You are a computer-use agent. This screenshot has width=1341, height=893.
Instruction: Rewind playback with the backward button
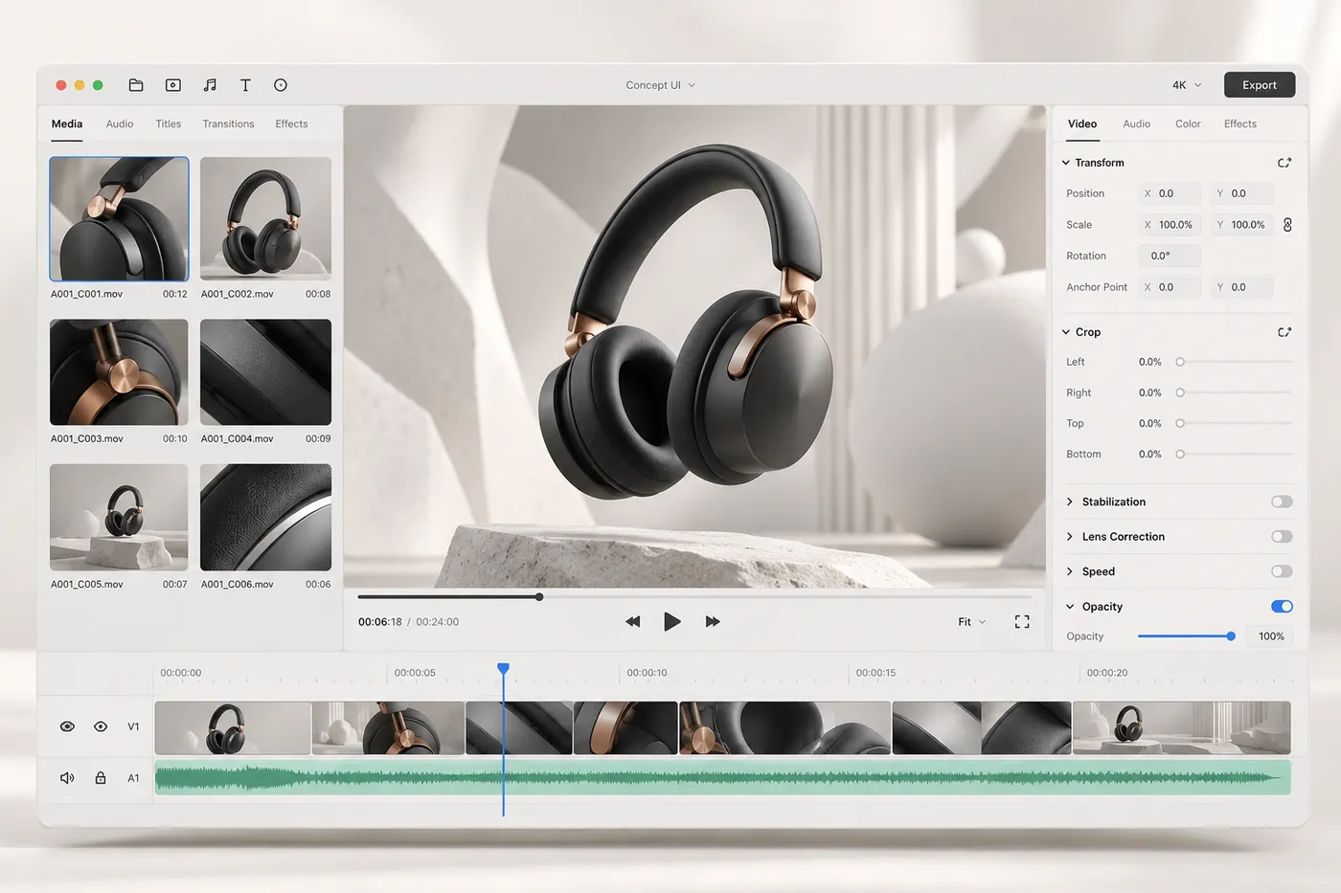point(632,621)
